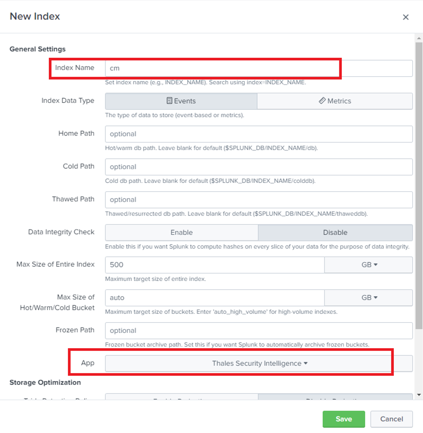
Task: Close the New Index dialog
Action: 406,17
